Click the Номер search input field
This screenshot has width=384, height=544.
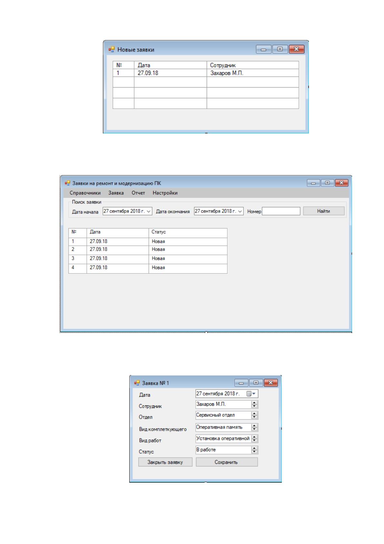pos(281,211)
